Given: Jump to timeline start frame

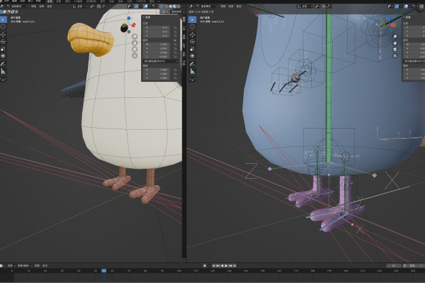Looking at the screenshot, I should click(214, 266).
